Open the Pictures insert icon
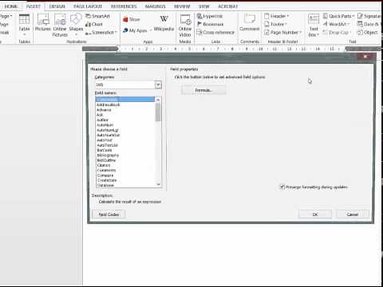 click(x=43, y=23)
